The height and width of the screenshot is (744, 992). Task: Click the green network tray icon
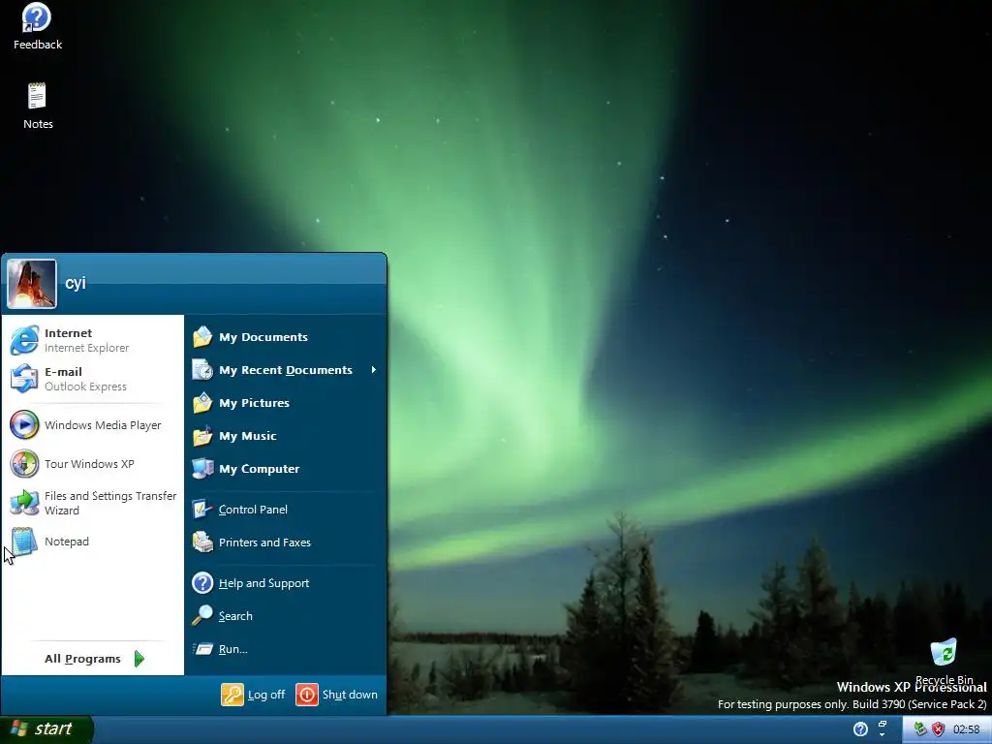click(x=920, y=729)
